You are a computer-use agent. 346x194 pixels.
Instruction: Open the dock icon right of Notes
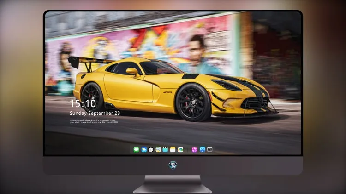coord(180,149)
